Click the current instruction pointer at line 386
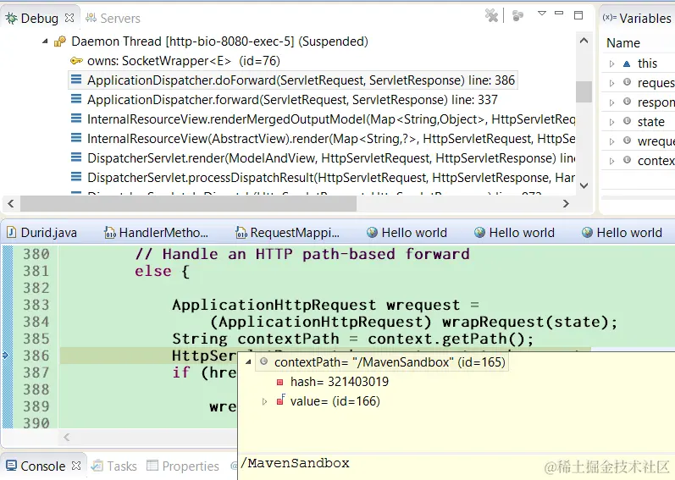675x480 pixels. tap(5, 356)
